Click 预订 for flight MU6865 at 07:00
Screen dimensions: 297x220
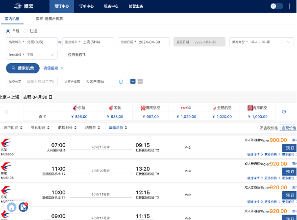[x=289, y=148]
